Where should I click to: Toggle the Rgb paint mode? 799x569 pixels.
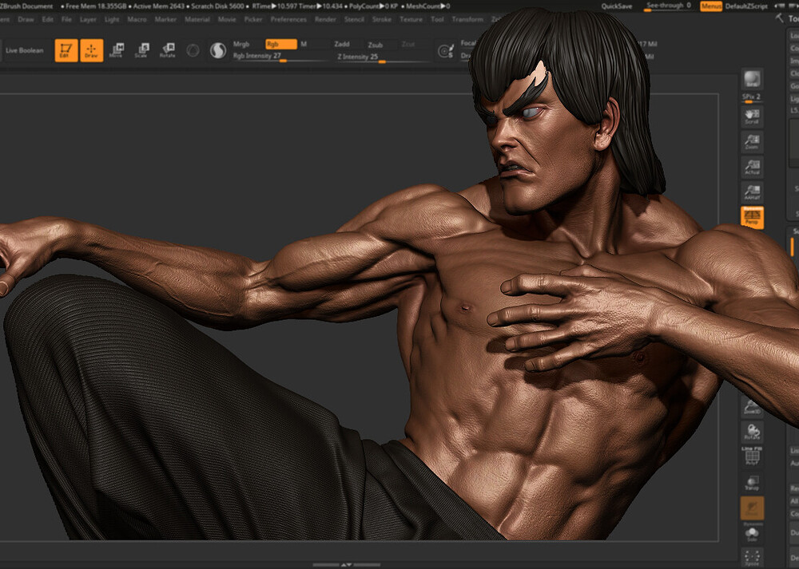click(x=281, y=44)
